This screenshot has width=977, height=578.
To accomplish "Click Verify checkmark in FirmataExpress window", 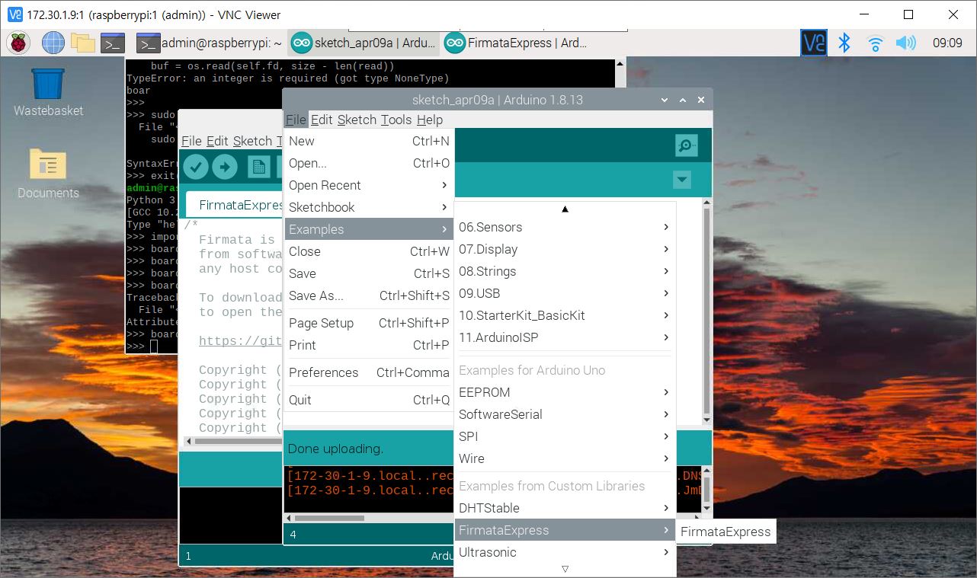I will click(196, 166).
